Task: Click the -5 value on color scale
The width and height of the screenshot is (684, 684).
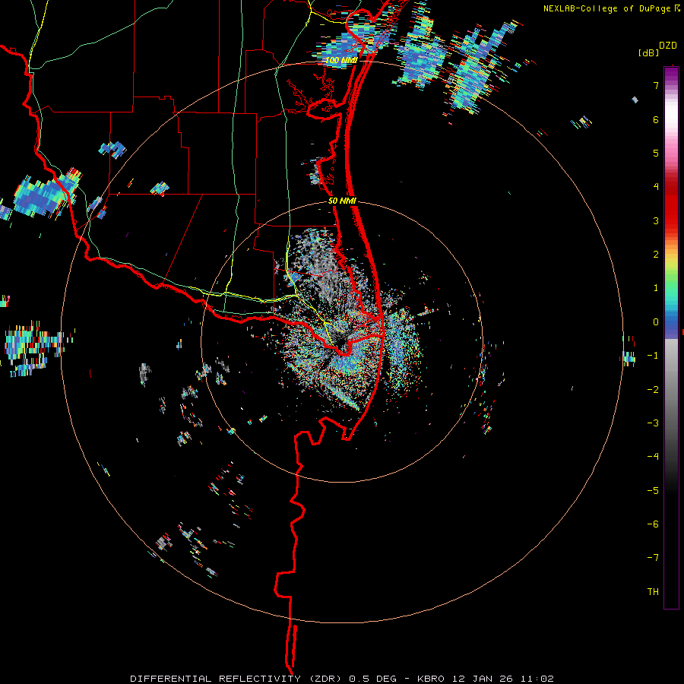Action: click(x=653, y=491)
